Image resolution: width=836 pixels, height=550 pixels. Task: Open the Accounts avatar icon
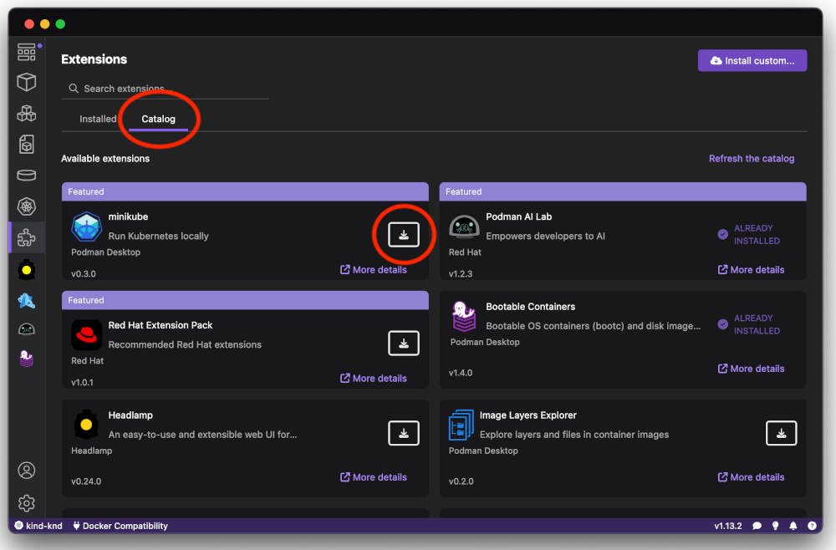[27, 471]
